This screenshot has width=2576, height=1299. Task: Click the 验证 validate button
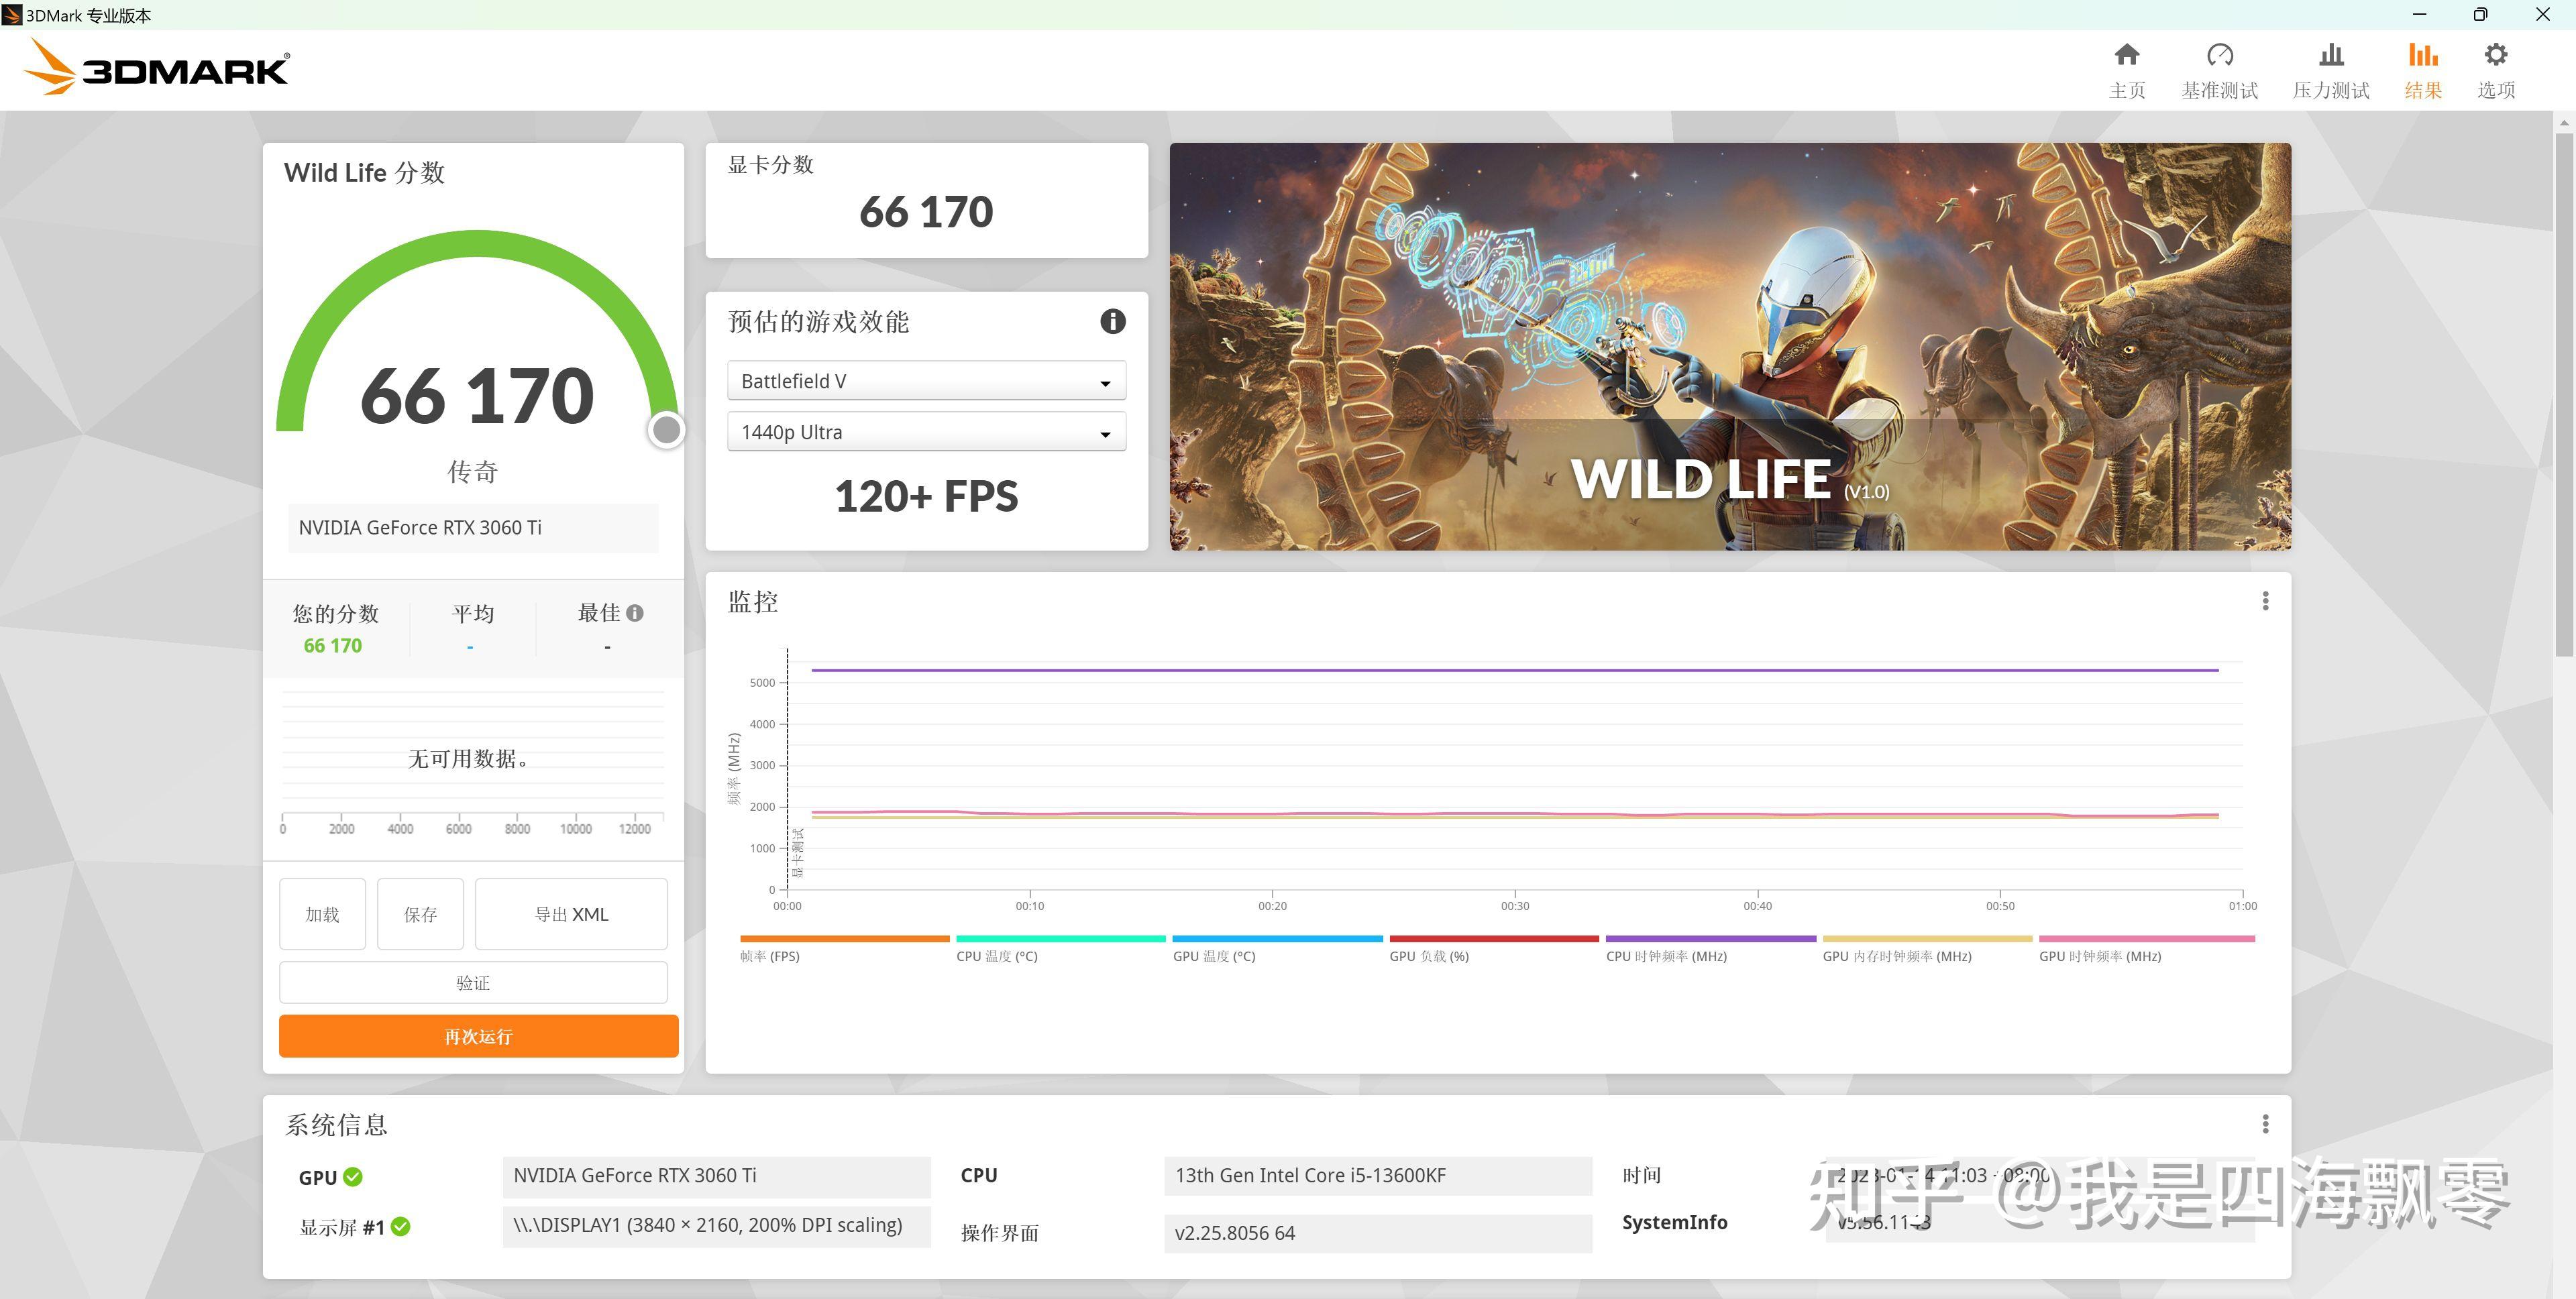tap(473, 983)
